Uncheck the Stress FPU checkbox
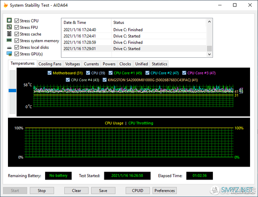258x197 pixels. 17,27
